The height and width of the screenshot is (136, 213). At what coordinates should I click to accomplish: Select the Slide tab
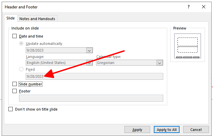point(11,18)
